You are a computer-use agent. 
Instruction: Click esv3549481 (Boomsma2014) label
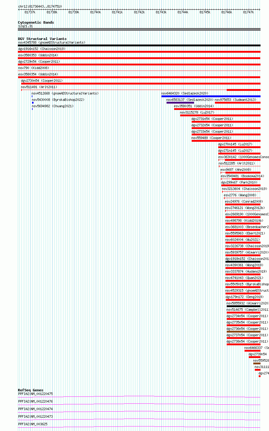242,176
